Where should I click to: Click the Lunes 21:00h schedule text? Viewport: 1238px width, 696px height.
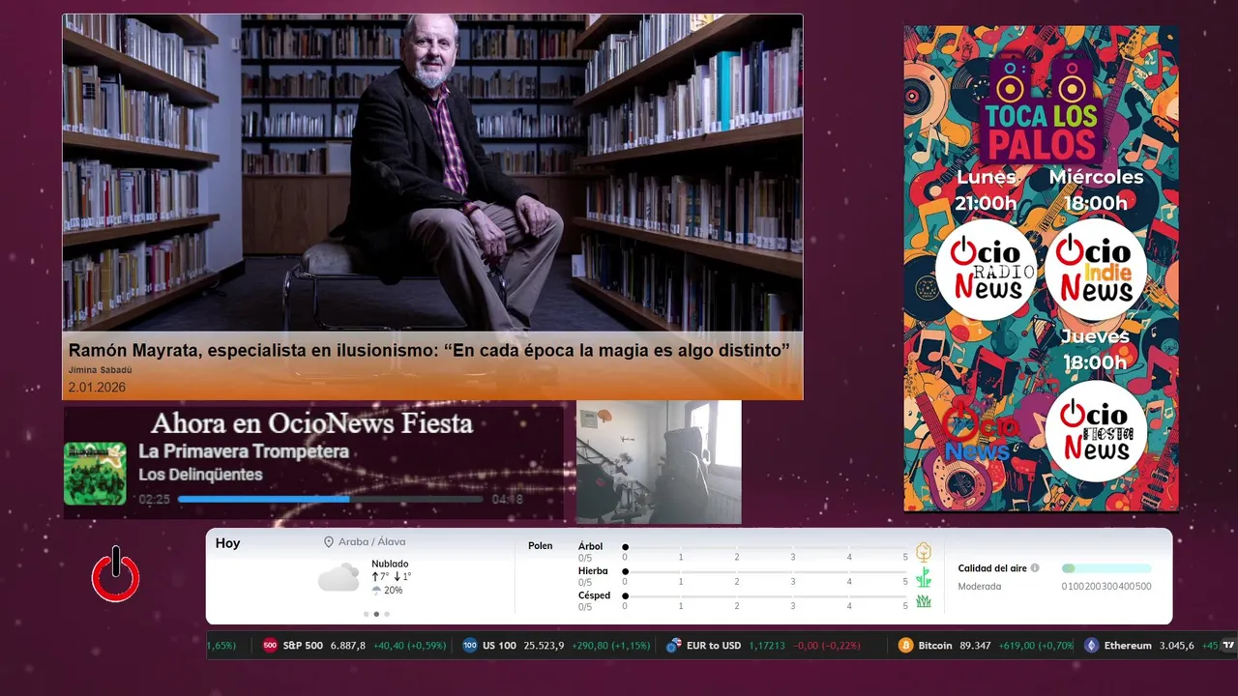[987, 190]
